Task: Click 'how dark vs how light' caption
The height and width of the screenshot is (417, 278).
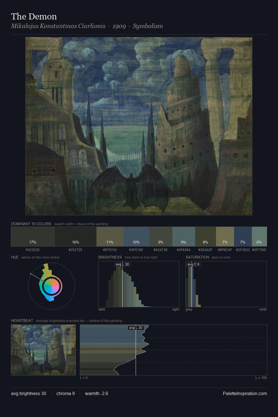Action: point(141,257)
